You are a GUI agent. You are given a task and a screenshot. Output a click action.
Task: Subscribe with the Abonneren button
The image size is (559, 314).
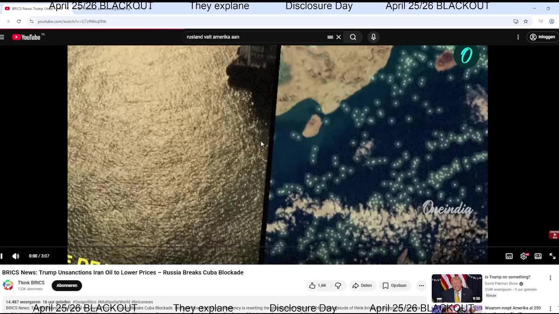pyautogui.click(x=67, y=285)
